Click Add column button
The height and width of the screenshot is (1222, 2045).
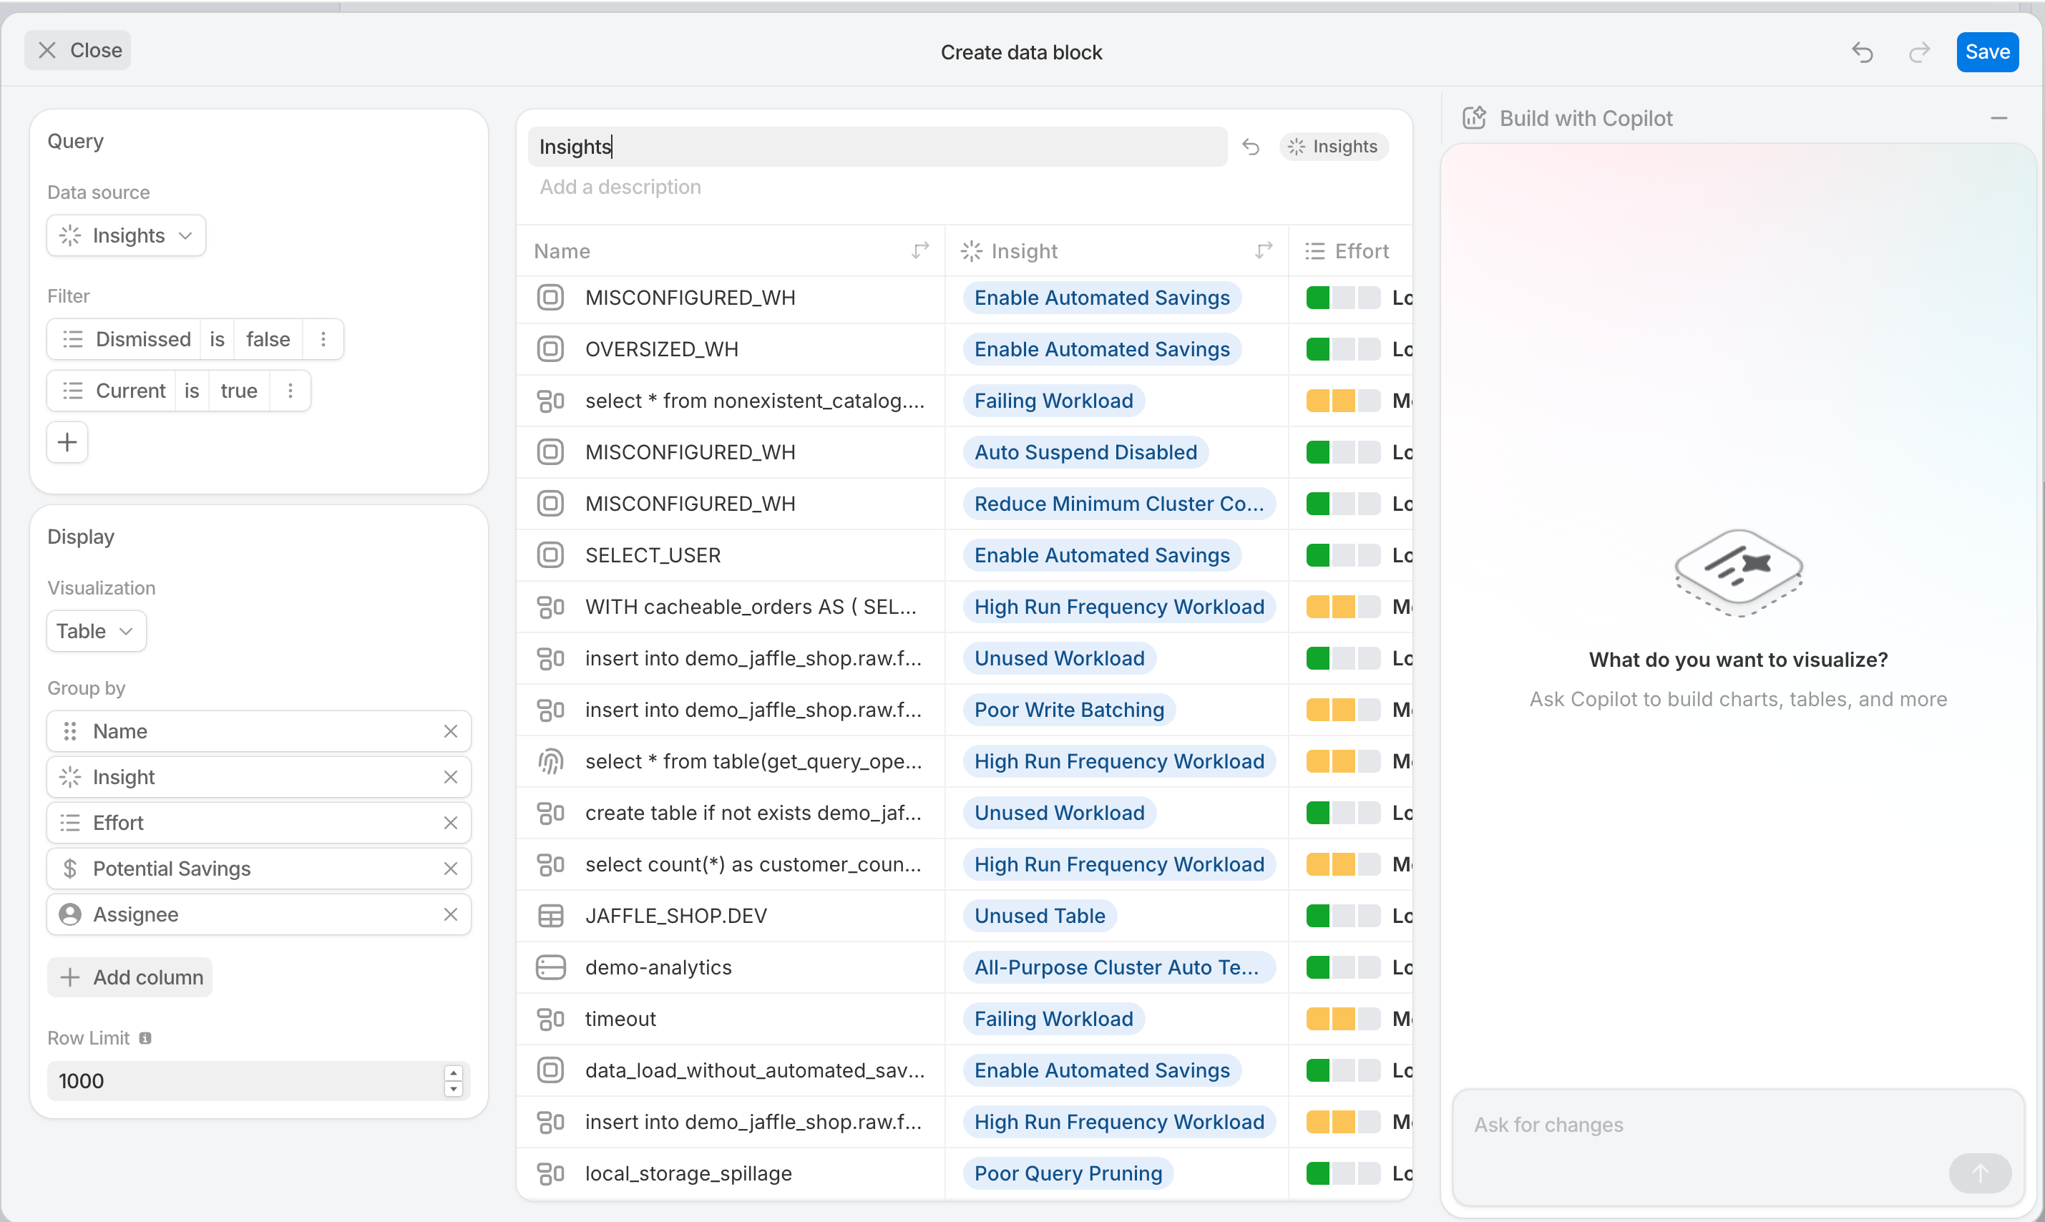click(x=130, y=977)
